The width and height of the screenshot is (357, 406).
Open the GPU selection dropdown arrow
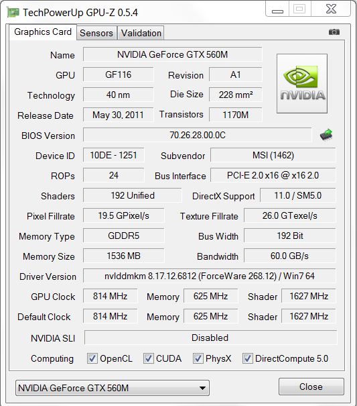202,388
